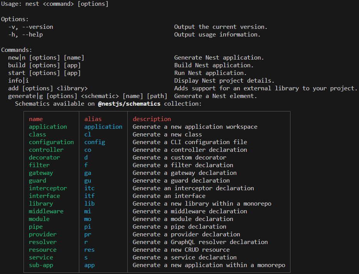Select 'Generate Nest application.' description

tap(219, 58)
